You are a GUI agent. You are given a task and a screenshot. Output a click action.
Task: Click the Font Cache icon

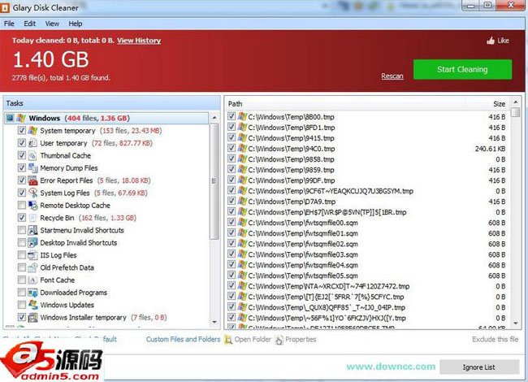tap(32, 280)
